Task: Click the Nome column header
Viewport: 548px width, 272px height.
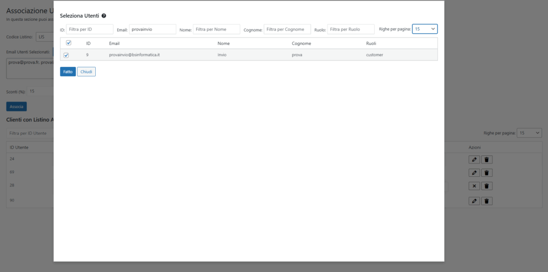Action: (224, 43)
